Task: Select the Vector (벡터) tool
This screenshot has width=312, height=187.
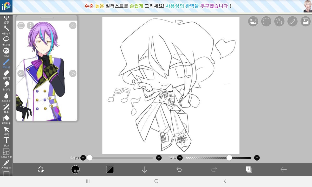Action: 6,131
